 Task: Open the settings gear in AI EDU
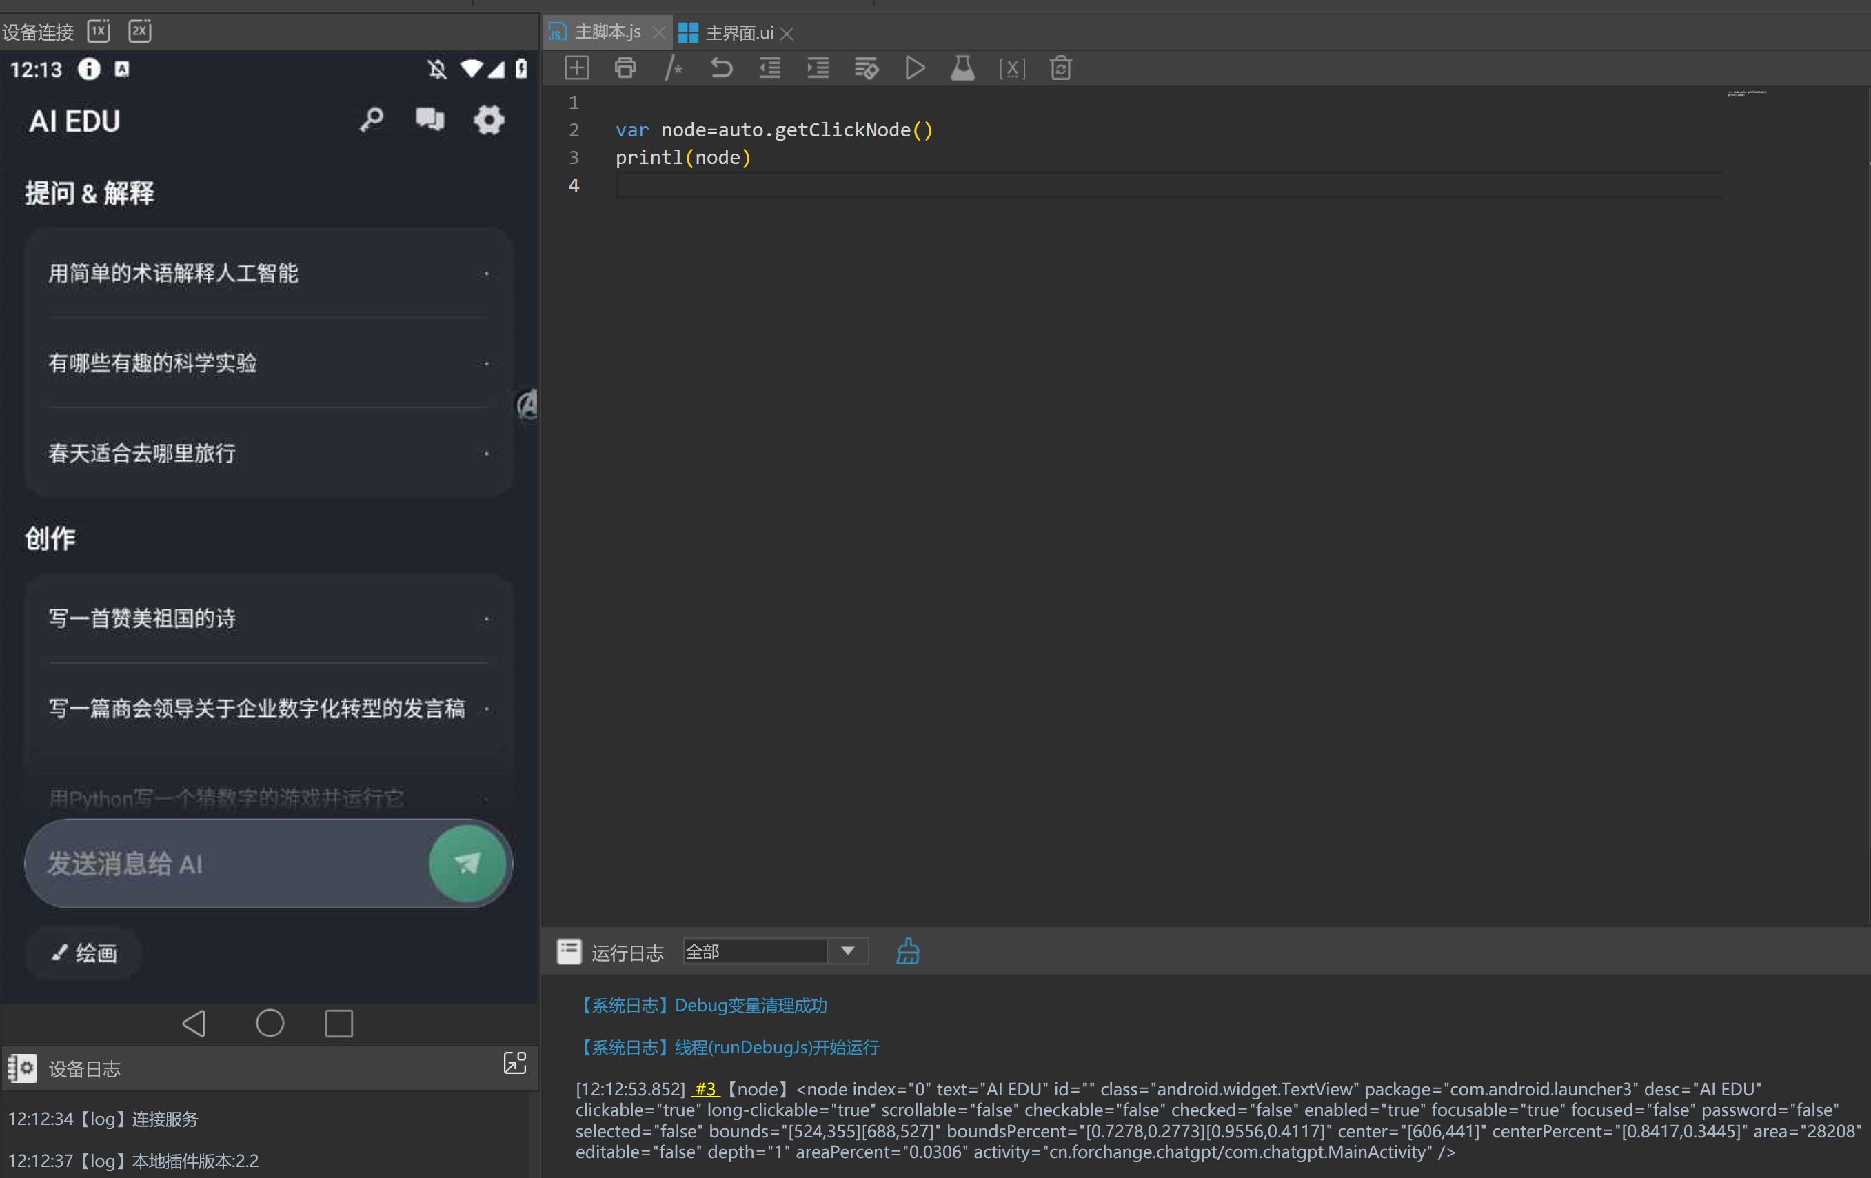[489, 120]
